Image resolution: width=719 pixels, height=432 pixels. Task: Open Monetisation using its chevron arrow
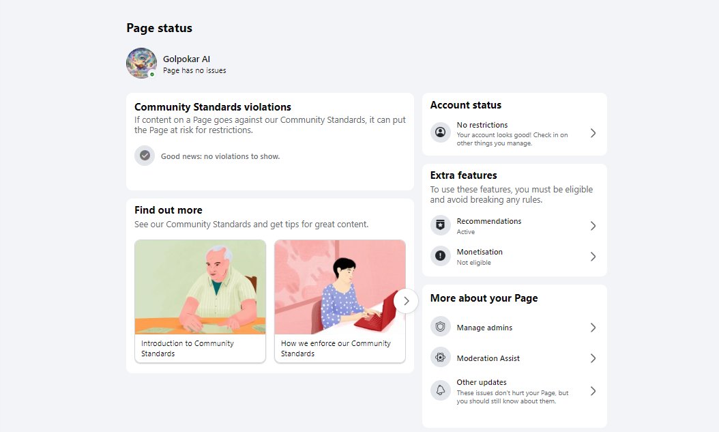pos(593,257)
